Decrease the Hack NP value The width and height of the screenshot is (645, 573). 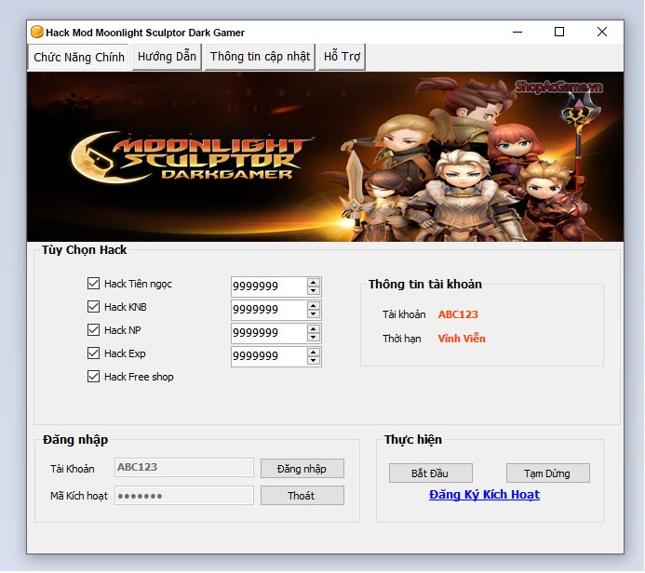click(x=314, y=338)
